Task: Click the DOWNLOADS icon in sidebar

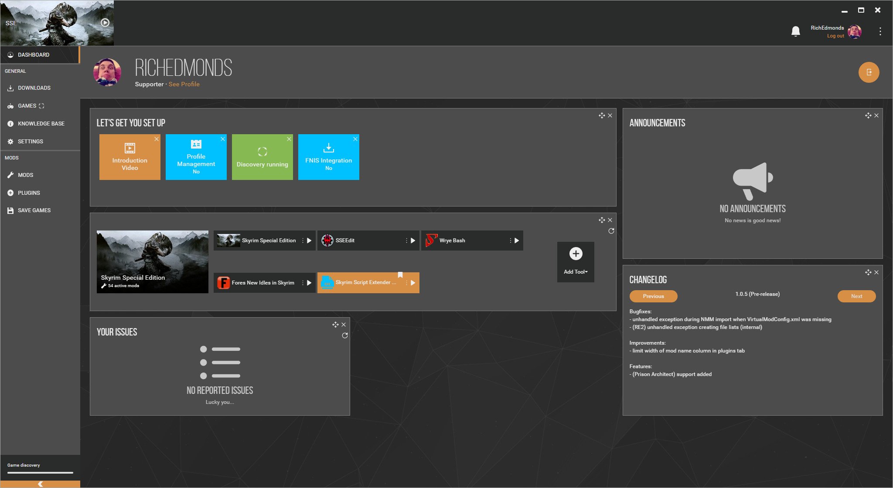Action: point(10,88)
